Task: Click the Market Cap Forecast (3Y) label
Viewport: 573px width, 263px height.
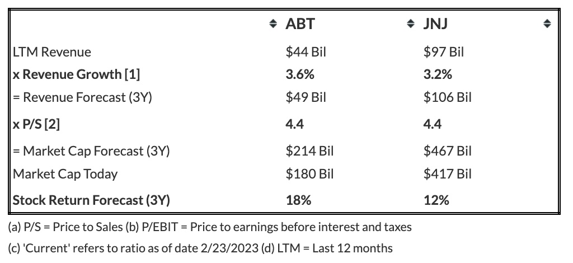Action: point(91,151)
